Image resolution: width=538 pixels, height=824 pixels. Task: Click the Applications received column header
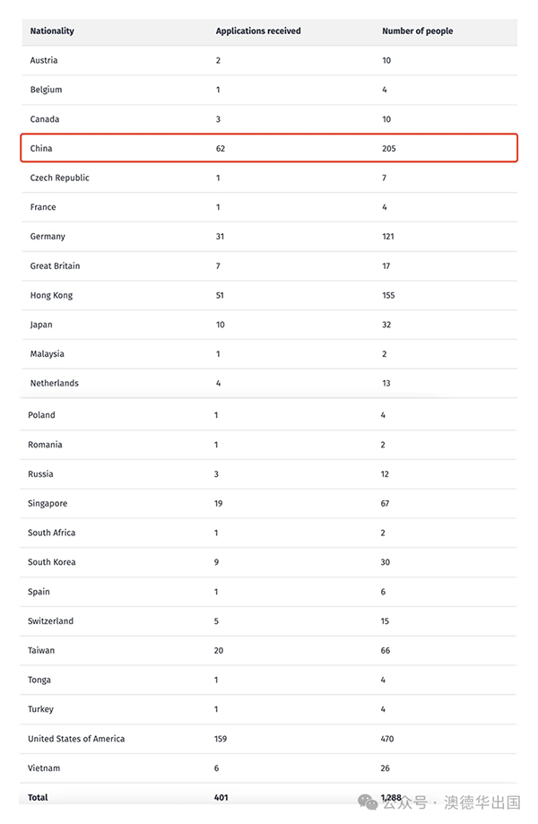click(x=258, y=31)
